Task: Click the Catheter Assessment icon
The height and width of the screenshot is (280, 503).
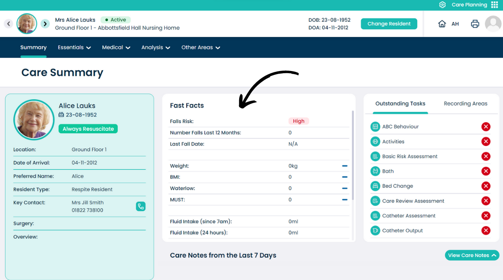Action: [375, 216]
